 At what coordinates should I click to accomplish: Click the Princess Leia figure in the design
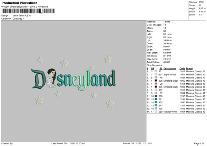pos(52,78)
